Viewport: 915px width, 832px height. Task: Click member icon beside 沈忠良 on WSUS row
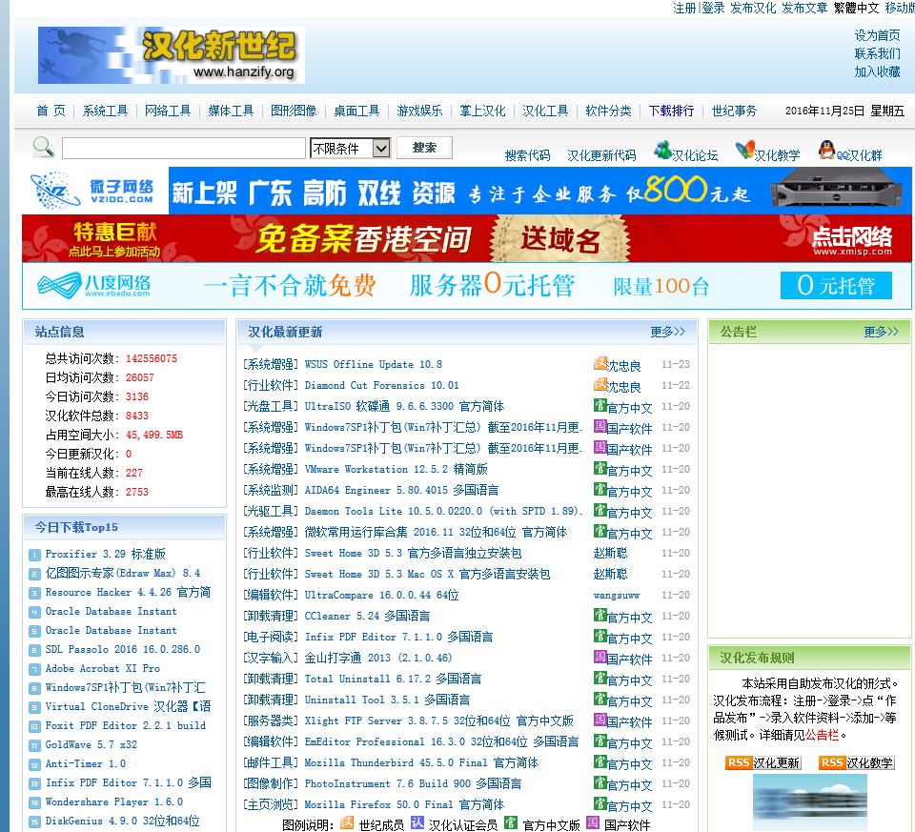(600, 363)
